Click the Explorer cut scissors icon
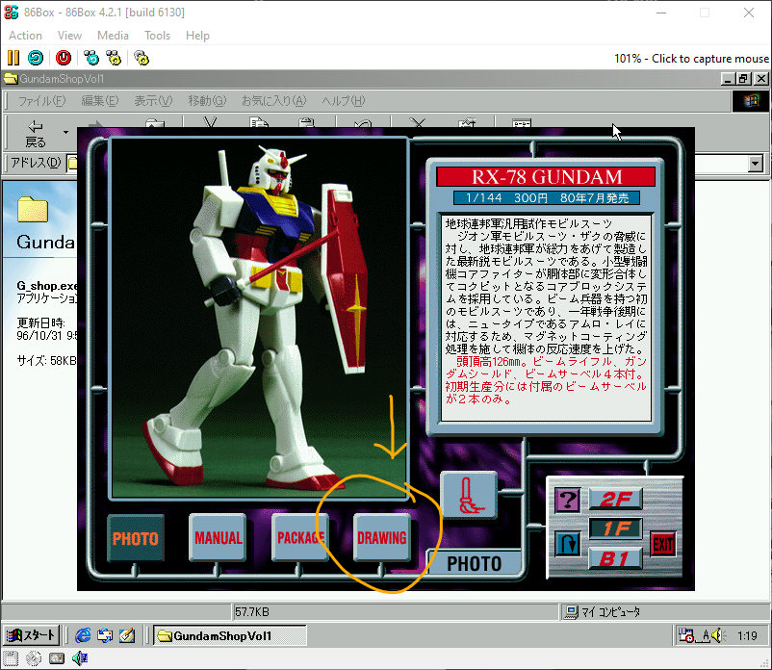Viewport: 772px width, 670px height. tap(210, 122)
